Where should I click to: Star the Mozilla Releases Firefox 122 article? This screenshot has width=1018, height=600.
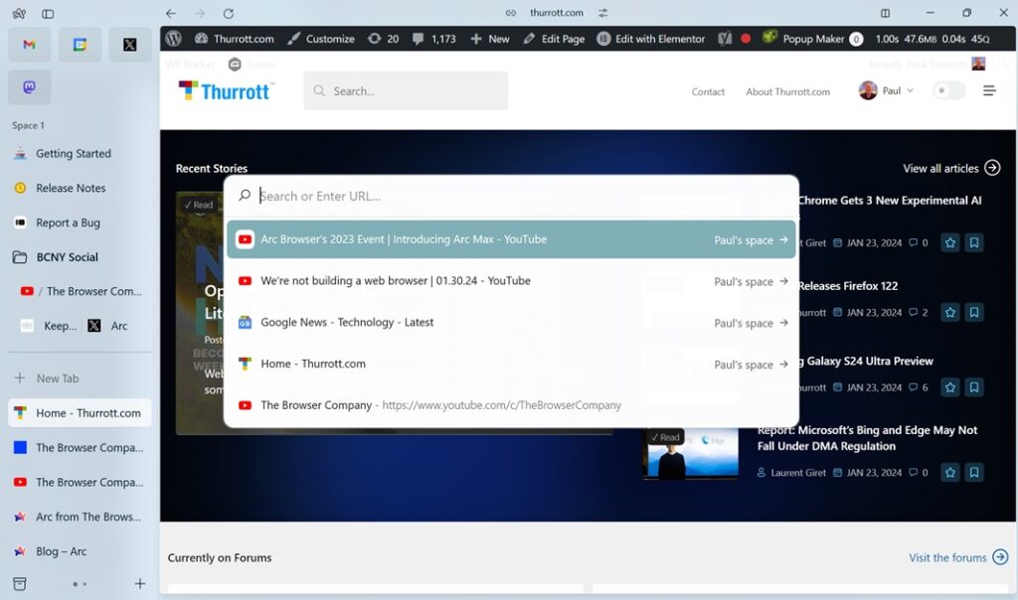[949, 311]
